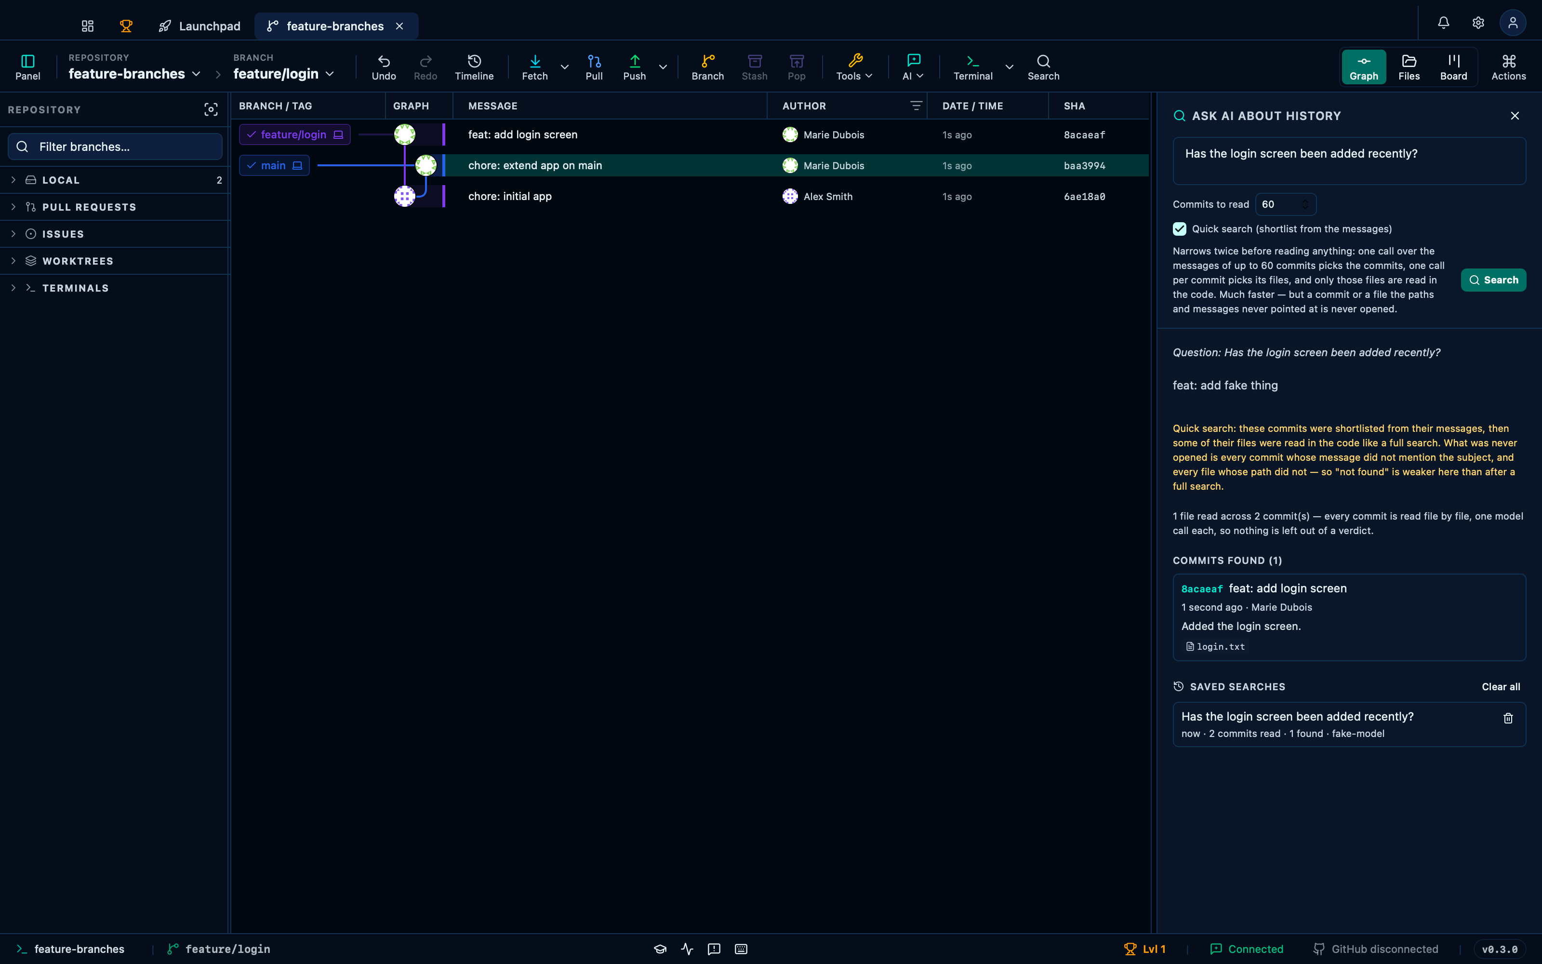Expand the WORKTREES section
The image size is (1542, 964).
click(x=115, y=261)
